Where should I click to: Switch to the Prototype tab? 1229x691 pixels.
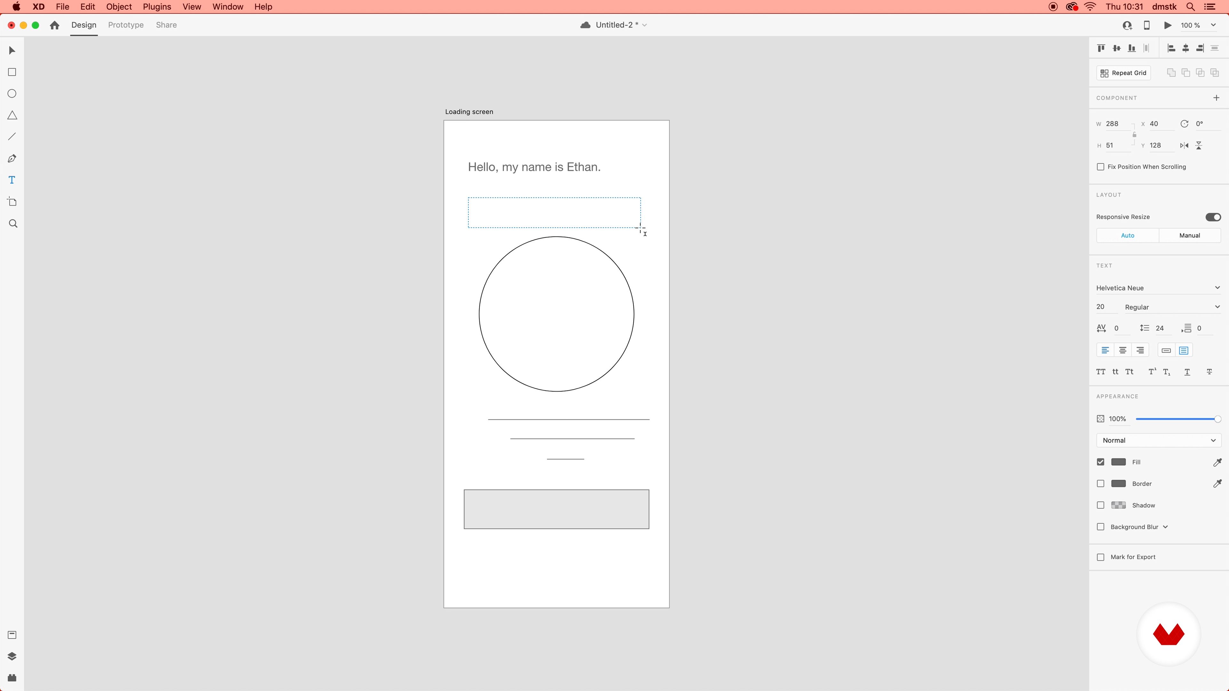pyautogui.click(x=125, y=25)
